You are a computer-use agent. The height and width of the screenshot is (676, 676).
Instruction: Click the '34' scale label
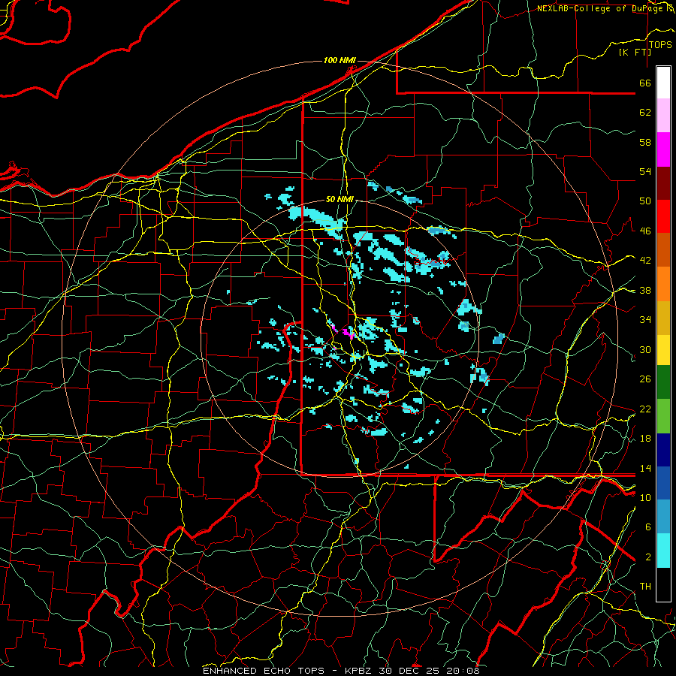645,319
